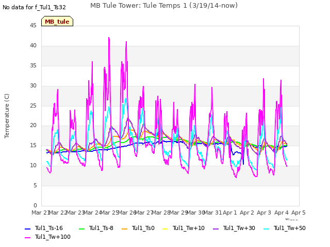330x247 pixels.
Task: Click the 35 y-axis tick label
Action: [x=33, y=66]
